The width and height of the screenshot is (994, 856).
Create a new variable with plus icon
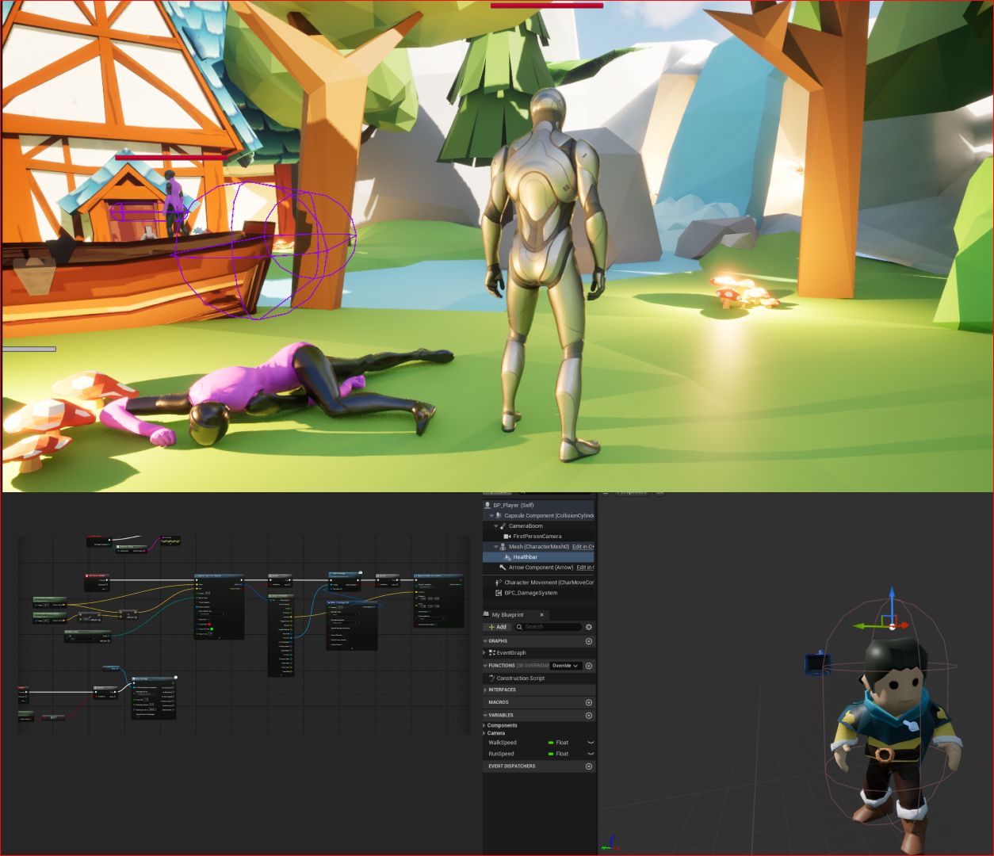[588, 716]
